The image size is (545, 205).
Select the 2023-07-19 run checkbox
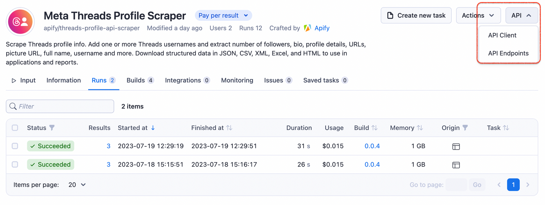pos(15,146)
